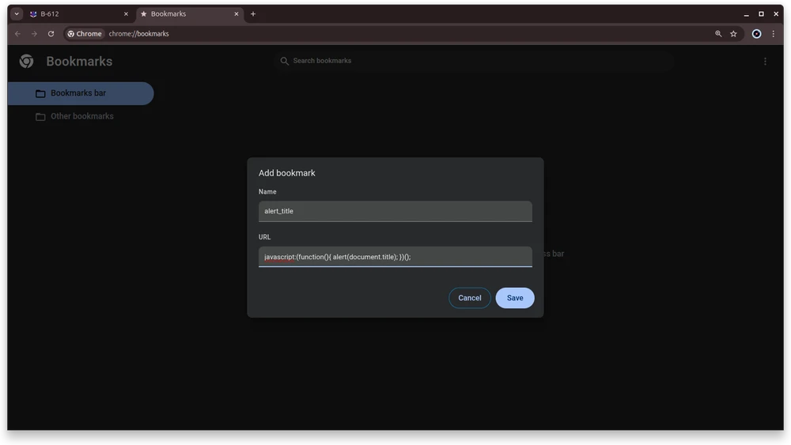This screenshot has width=791, height=445.
Task: Open bookmarks manager organize menu
Action: pyautogui.click(x=765, y=62)
